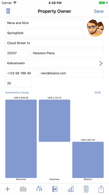
Task: Edit the neni@Island.com email field
Action: pos(71,73)
